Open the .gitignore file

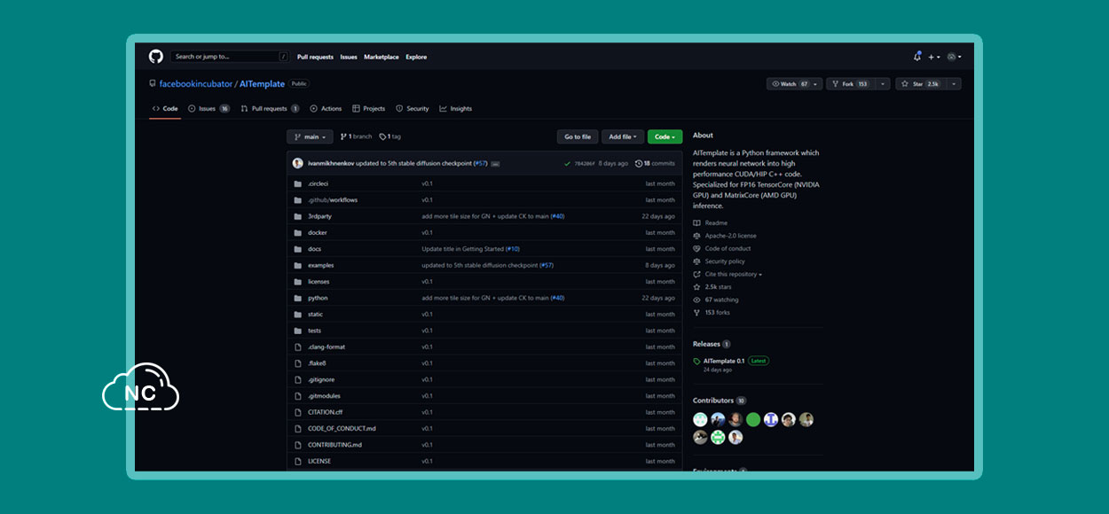[321, 379]
